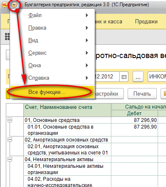Select row 01, Основные средства

[x=68, y=120]
